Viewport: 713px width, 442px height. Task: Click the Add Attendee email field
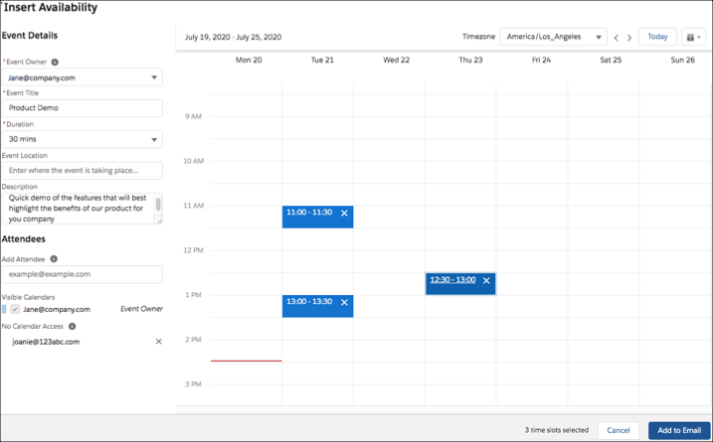(83, 274)
